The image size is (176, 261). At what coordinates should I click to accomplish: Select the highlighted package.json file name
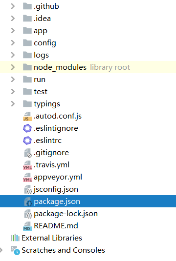[57, 202]
